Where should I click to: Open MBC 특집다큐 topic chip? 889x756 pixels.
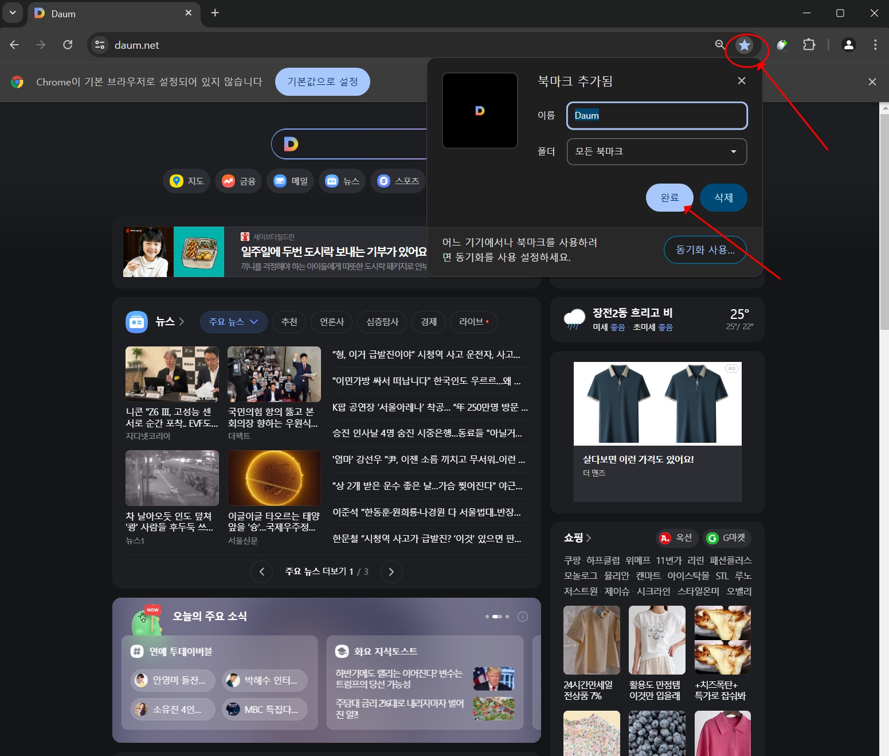click(x=264, y=710)
